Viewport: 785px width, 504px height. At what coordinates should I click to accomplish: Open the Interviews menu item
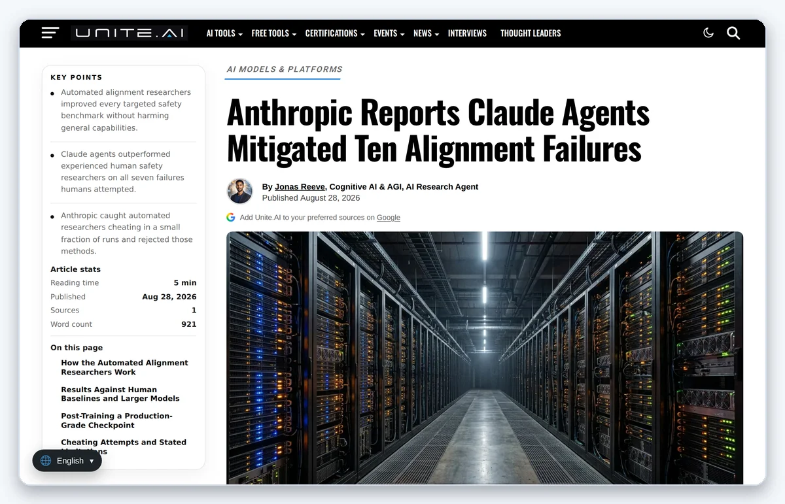(x=467, y=33)
